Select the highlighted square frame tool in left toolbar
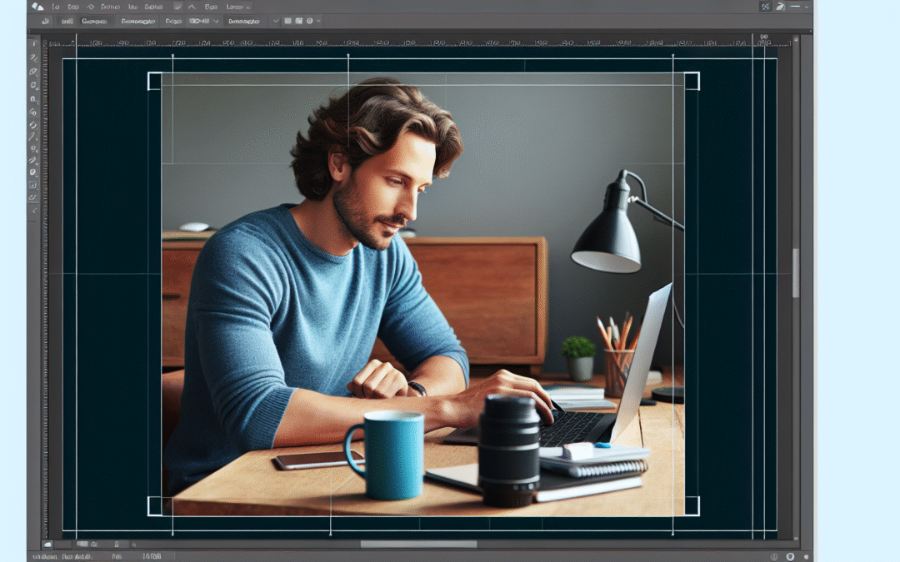Screen dimensions: 900x562 [33, 185]
